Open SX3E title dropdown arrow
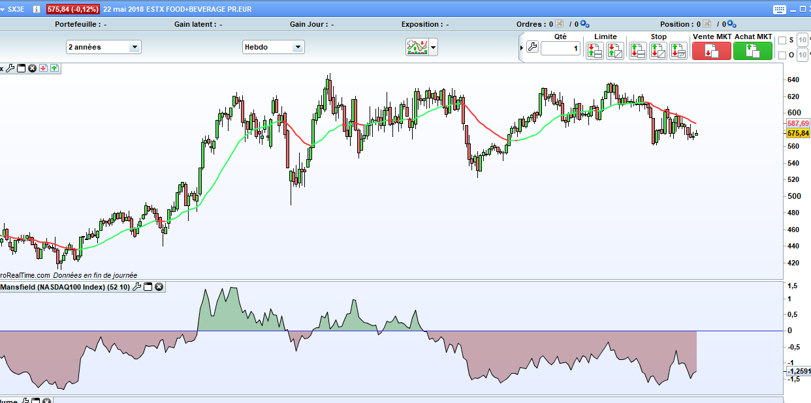 3,9
